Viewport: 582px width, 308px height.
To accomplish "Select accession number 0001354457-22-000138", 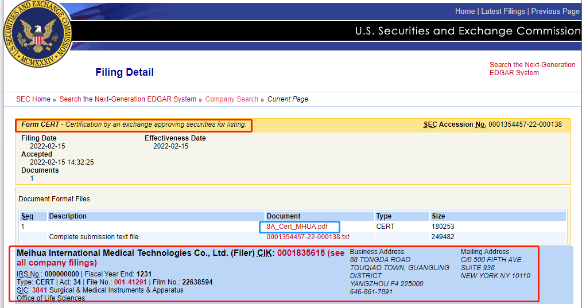I will pyautogui.click(x=525, y=124).
